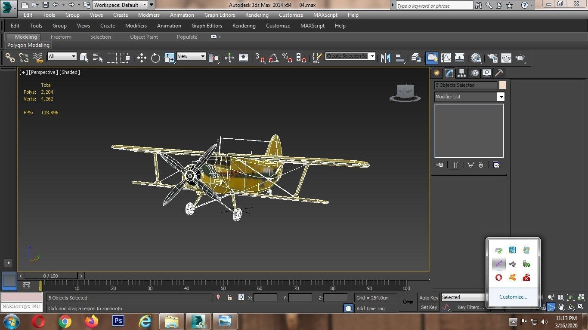Open Key Filters dialog

pyautogui.click(x=470, y=307)
